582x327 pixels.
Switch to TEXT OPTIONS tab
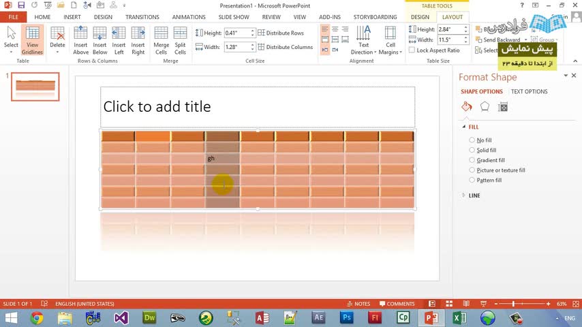point(529,91)
